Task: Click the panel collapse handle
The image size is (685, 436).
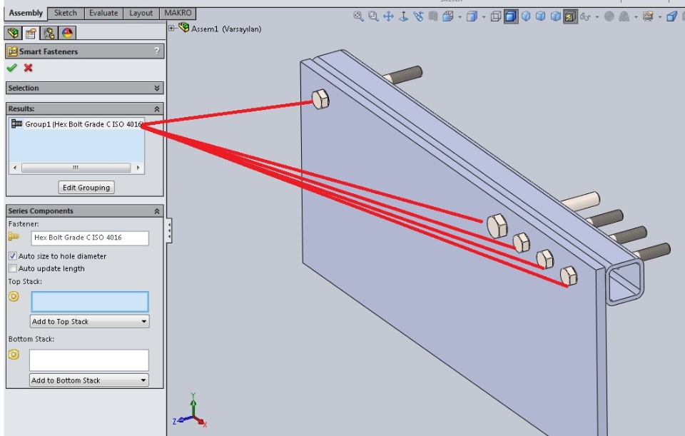Action: click(x=169, y=230)
